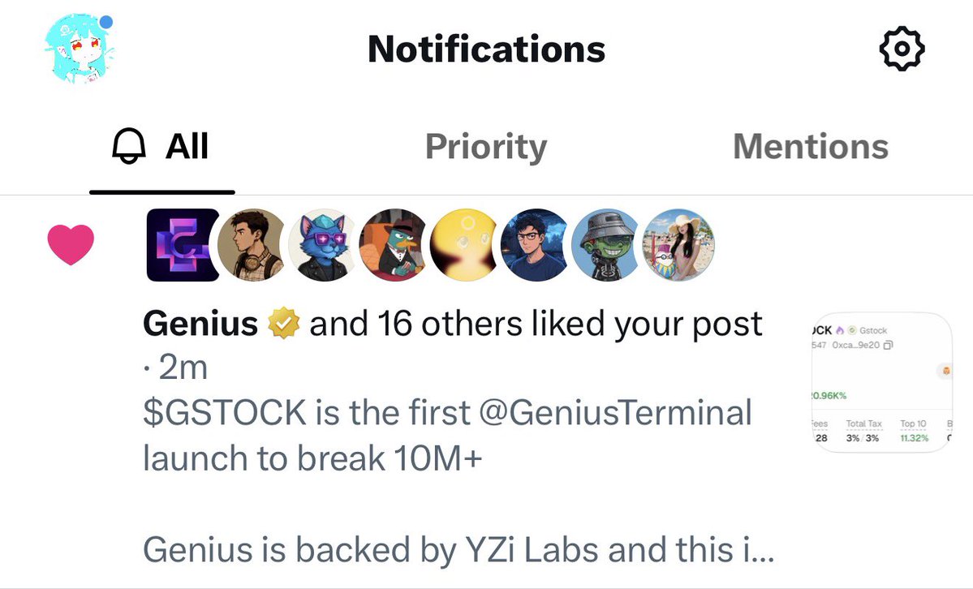
Task: Switch to the Mentions tab
Action: pyautogui.click(x=811, y=147)
